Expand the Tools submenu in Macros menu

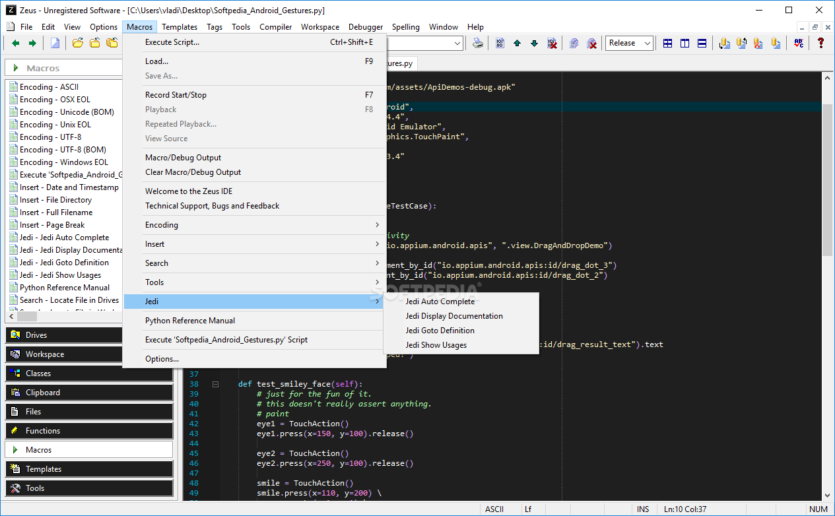coord(255,282)
